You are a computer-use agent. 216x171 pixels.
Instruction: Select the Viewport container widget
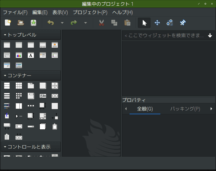[x=31, y=116]
